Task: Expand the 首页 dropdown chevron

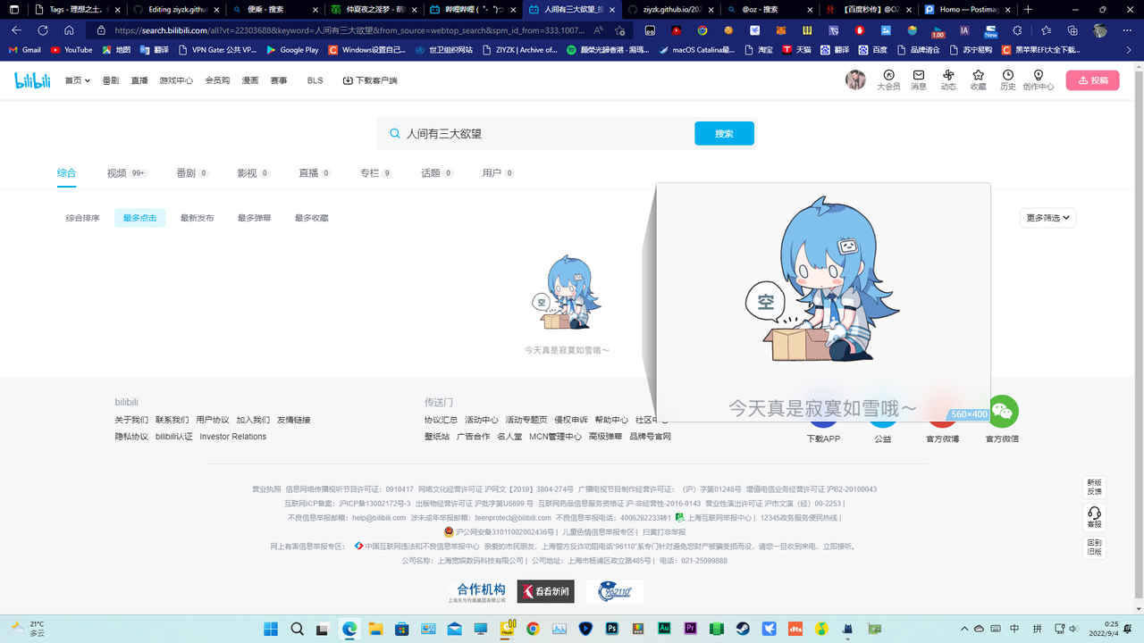Action: coord(87,79)
